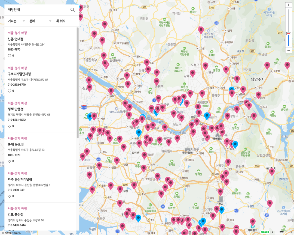Zoom out with the minus button
The image size is (294, 235).
click(x=289, y=50)
